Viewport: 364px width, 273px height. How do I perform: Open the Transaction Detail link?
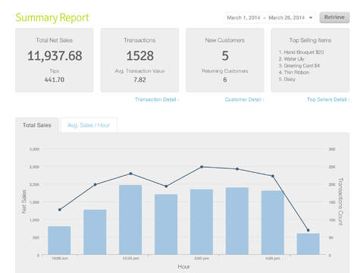(x=157, y=99)
